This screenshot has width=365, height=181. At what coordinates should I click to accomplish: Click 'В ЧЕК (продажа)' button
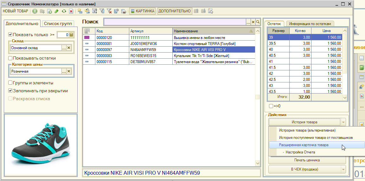(x=304, y=169)
